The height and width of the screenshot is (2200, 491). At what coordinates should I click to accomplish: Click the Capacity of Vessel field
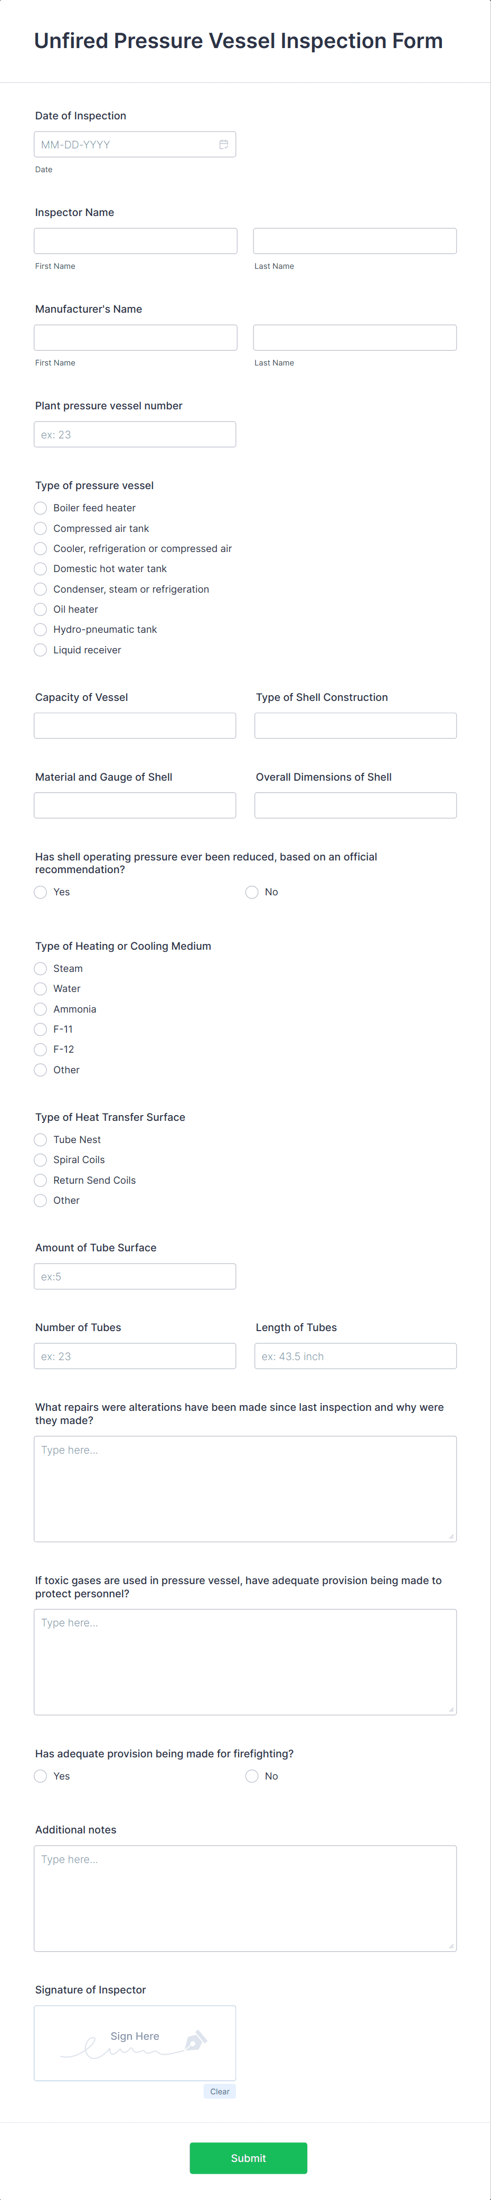[135, 725]
